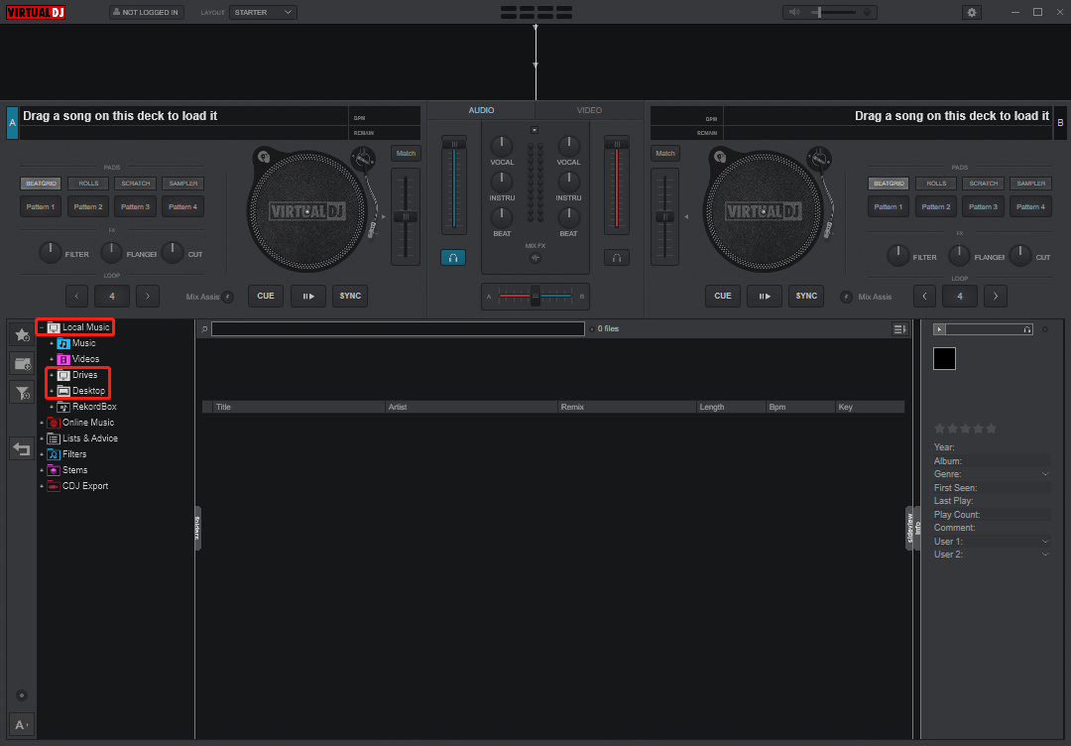The width and height of the screenshot is (1071, 746).
Task: Click SYNC on the right deck
Action: (806, 296)
